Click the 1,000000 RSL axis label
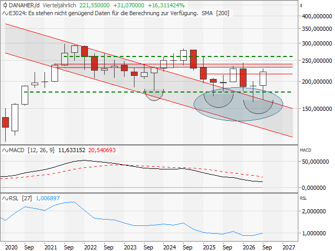 pyautogui.click(x=314, y=233)
